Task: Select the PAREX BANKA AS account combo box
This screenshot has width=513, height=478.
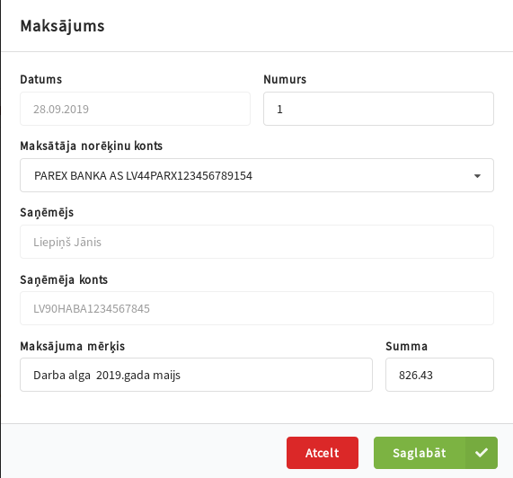Action: [257, 175]
